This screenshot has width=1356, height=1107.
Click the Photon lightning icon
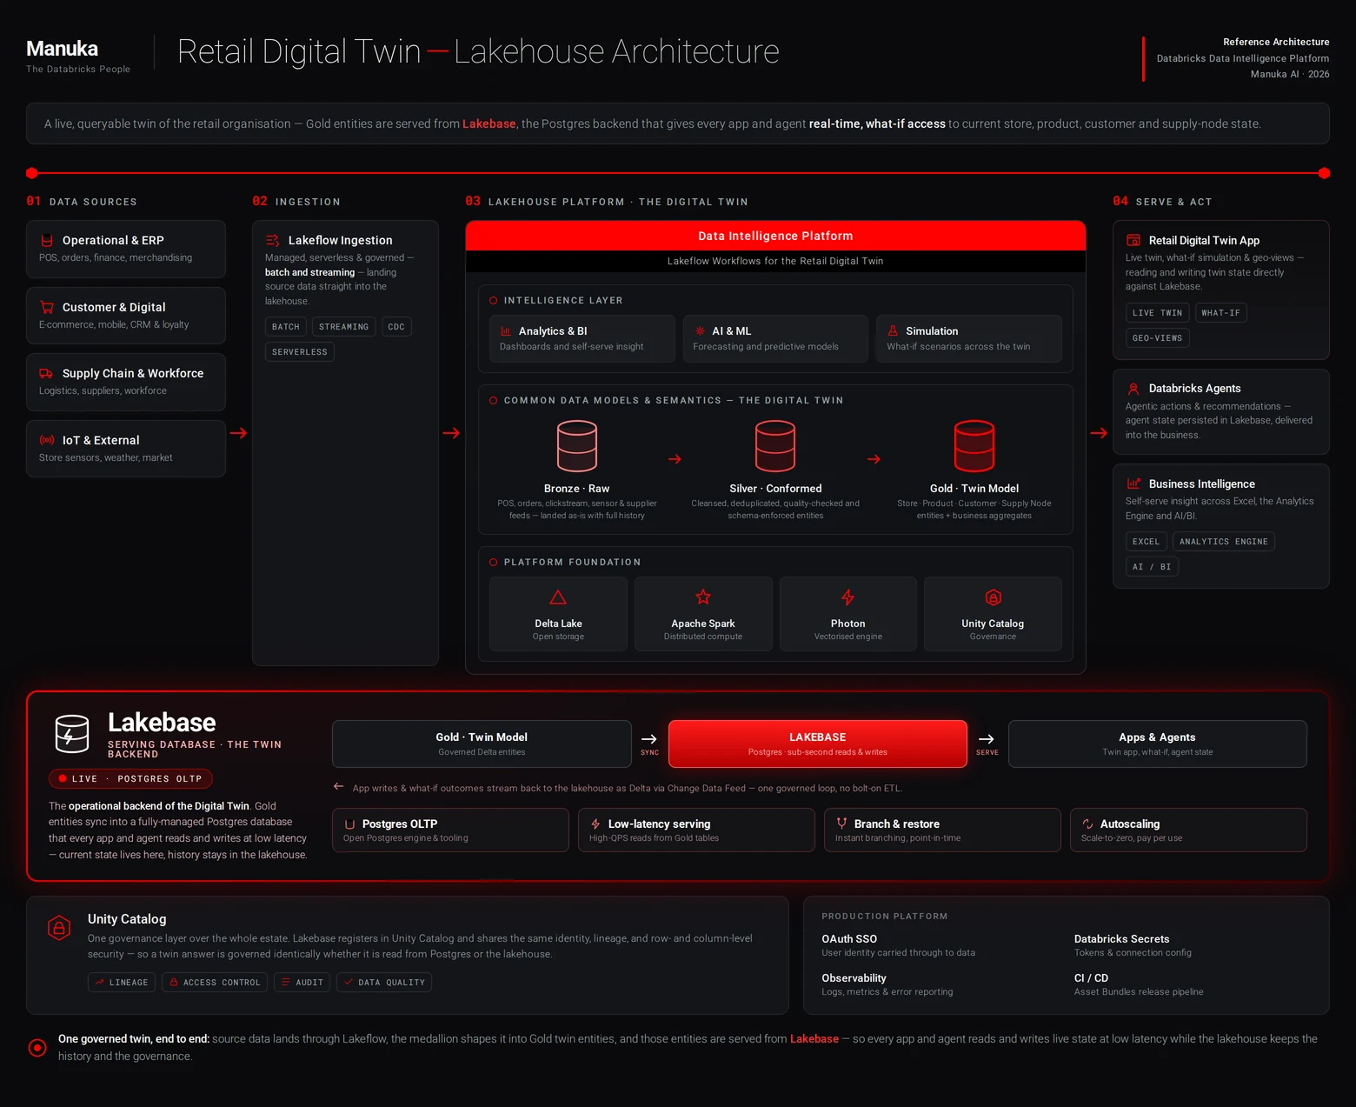point(848,597)
